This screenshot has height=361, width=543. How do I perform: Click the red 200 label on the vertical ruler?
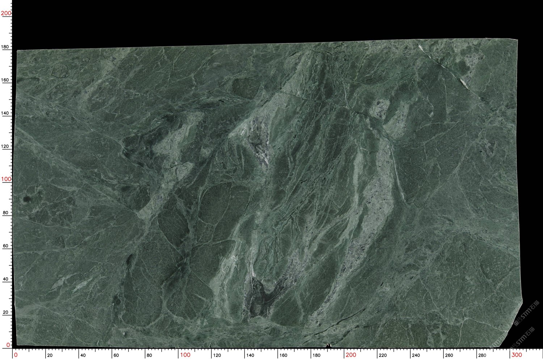point(6,13)
